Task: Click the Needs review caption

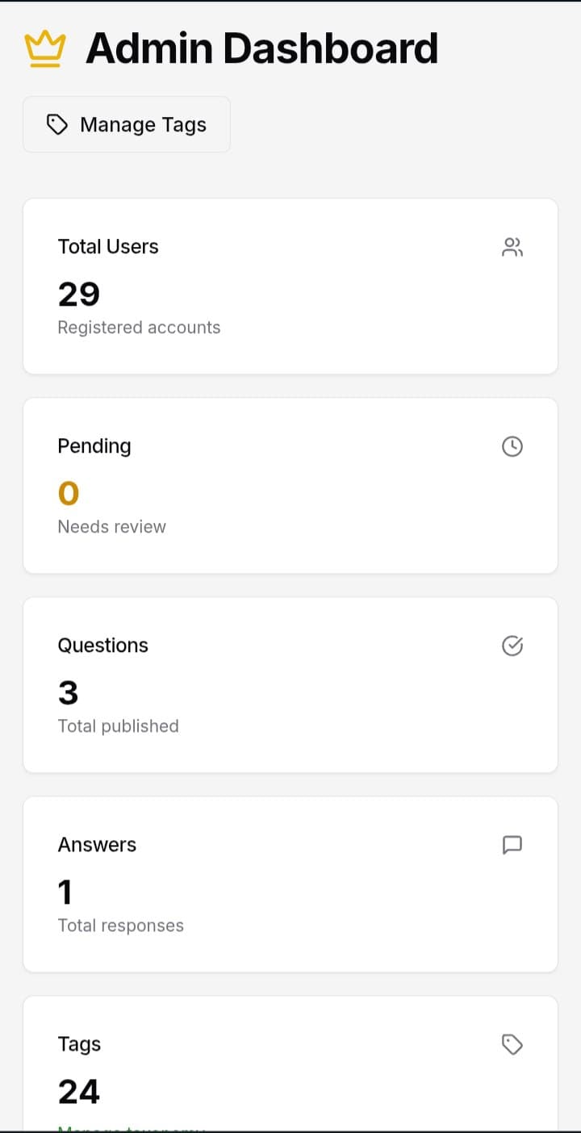Action: pyautogui.click(x=112, y=527)
